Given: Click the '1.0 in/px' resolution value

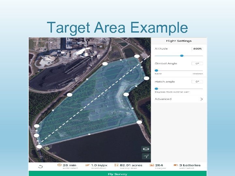Looking at the screenshot, I should 99,165.
